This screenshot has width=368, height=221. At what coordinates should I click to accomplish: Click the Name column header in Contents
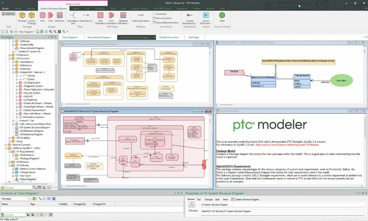(x=15, y=204)
